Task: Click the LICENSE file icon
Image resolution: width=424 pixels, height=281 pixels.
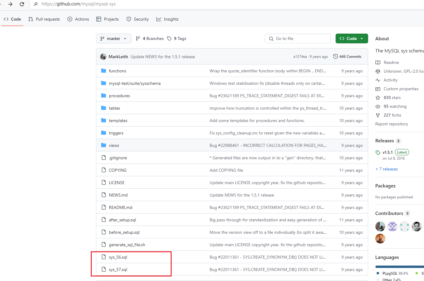Action: coord(104,183)
